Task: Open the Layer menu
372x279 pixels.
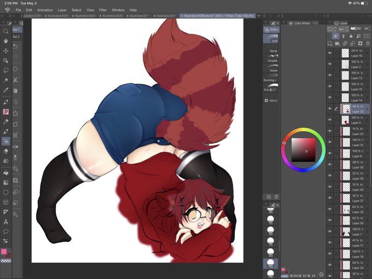Action: point(62,10)
